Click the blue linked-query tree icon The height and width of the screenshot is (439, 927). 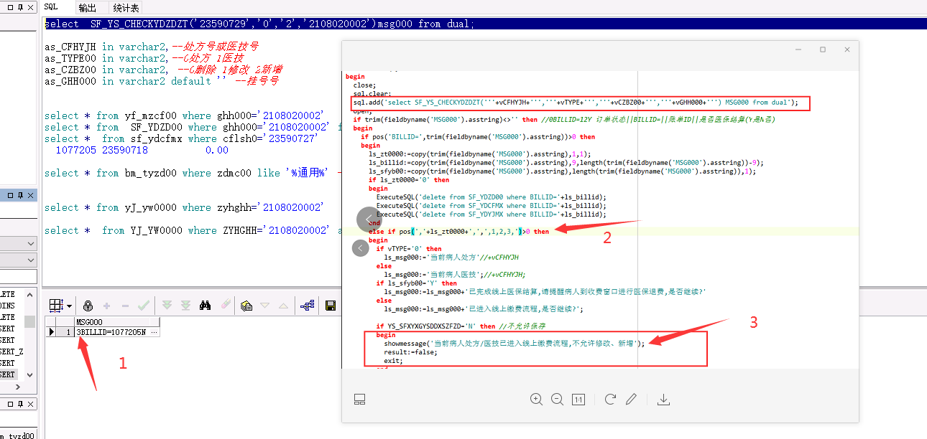coord(308,306)
